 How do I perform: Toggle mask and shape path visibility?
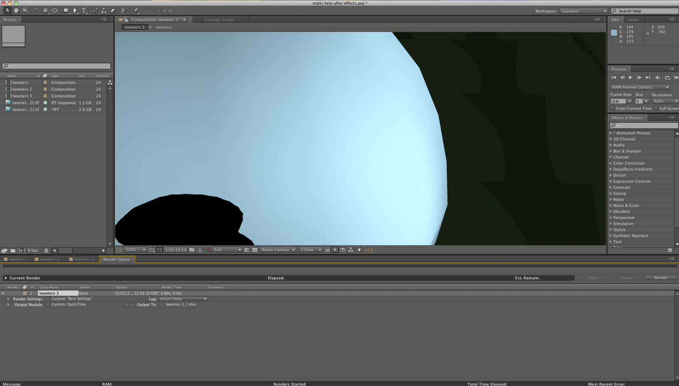click(x=159, y=250)
